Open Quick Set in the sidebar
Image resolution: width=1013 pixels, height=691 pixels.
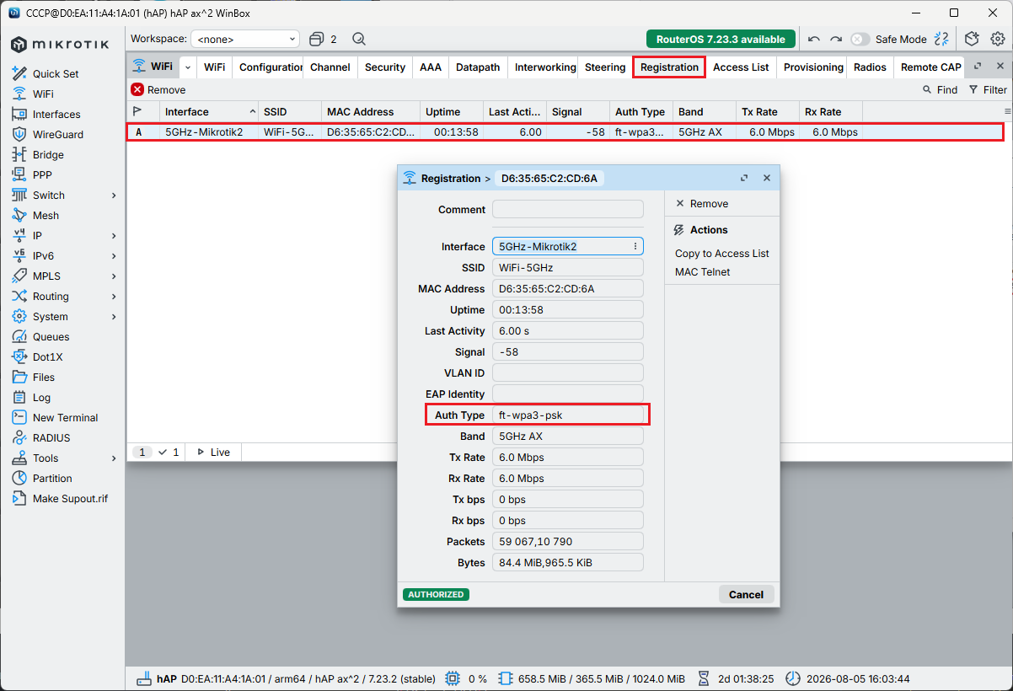tap(56, 73)
